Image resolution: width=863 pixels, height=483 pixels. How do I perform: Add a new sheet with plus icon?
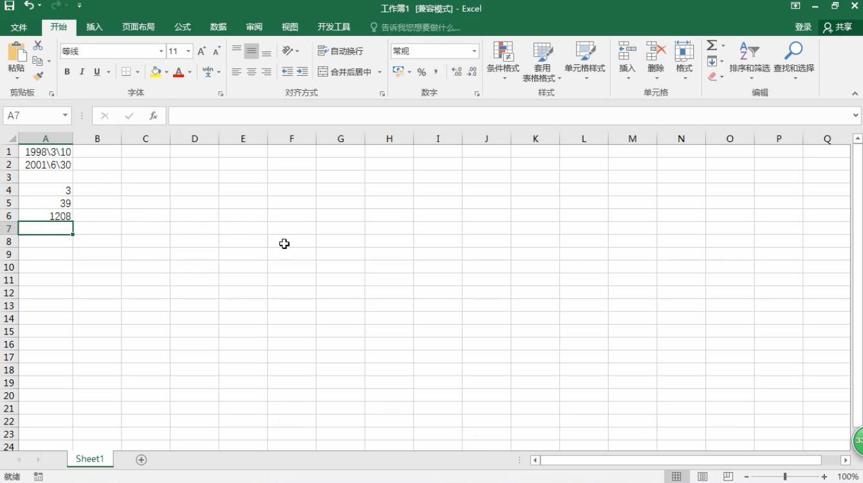tap(141, 459)
